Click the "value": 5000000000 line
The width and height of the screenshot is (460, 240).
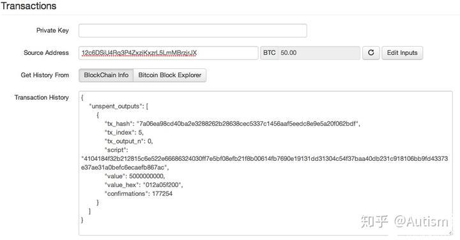click(135, 176)
